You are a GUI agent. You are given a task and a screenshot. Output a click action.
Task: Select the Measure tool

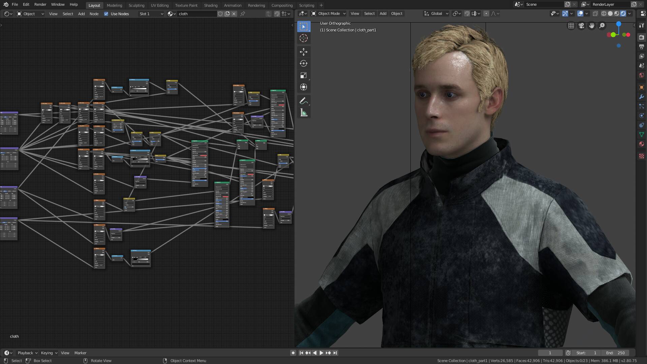pos(304,113)
